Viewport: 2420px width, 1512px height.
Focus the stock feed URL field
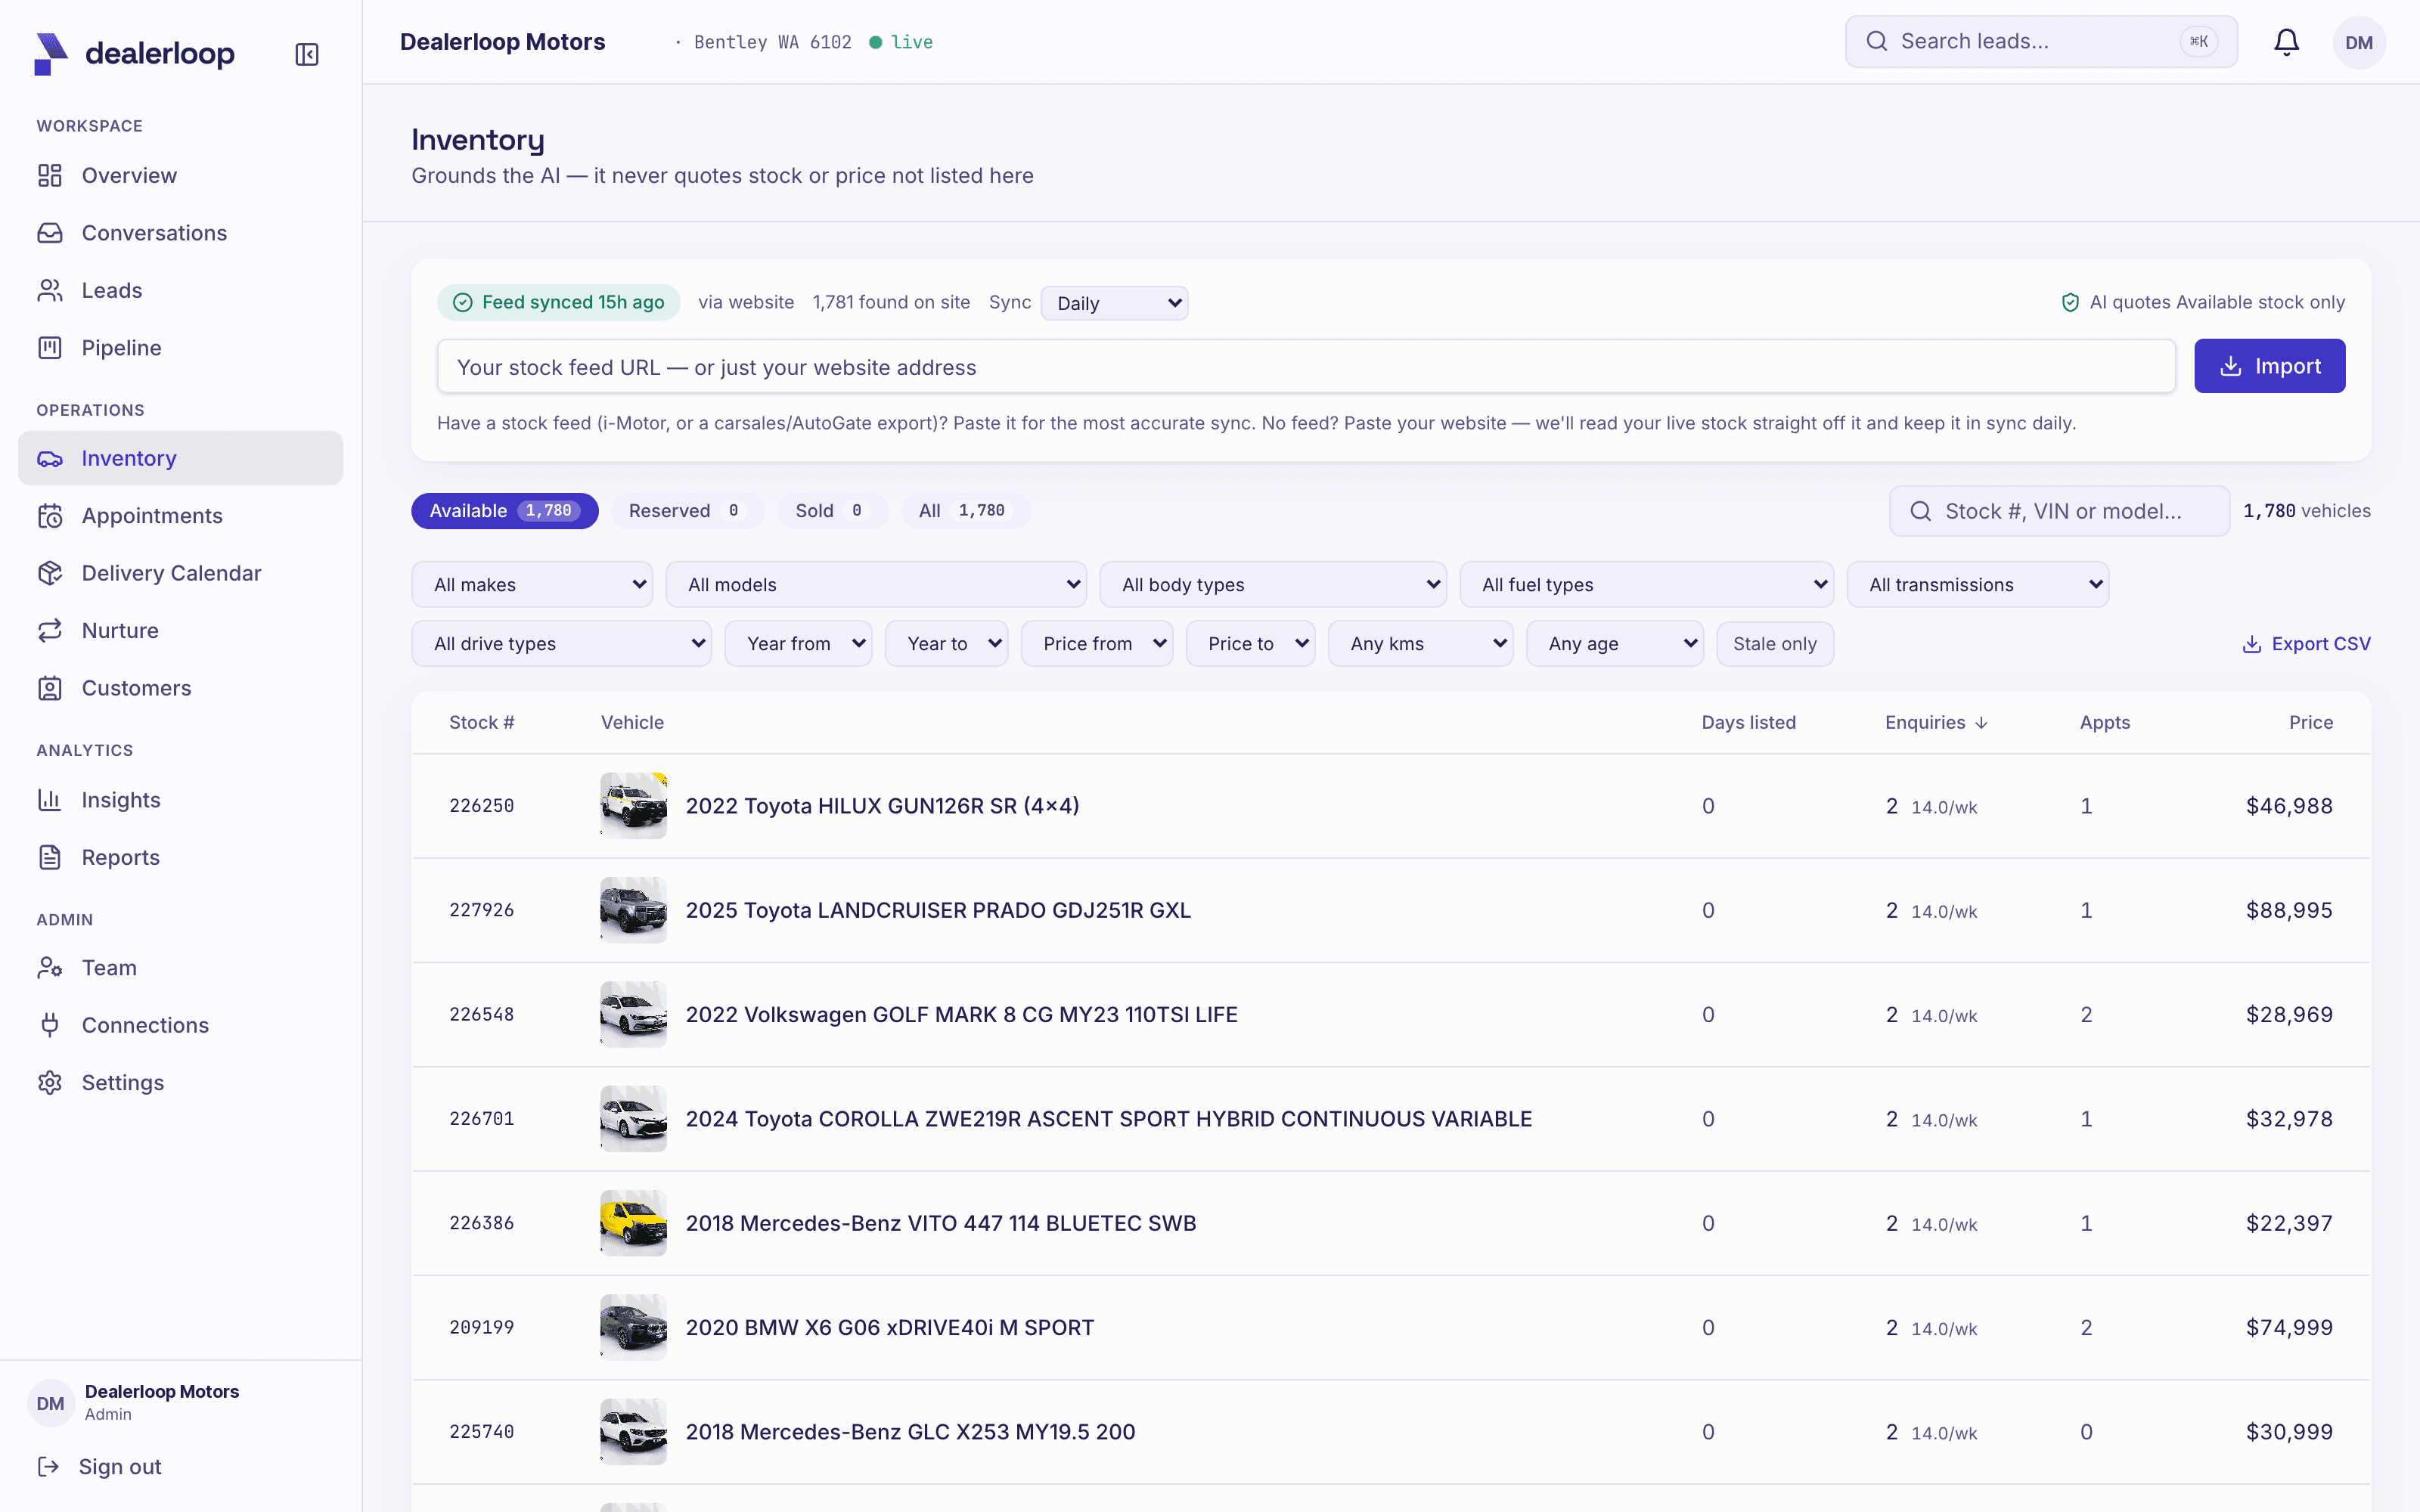1306,367
